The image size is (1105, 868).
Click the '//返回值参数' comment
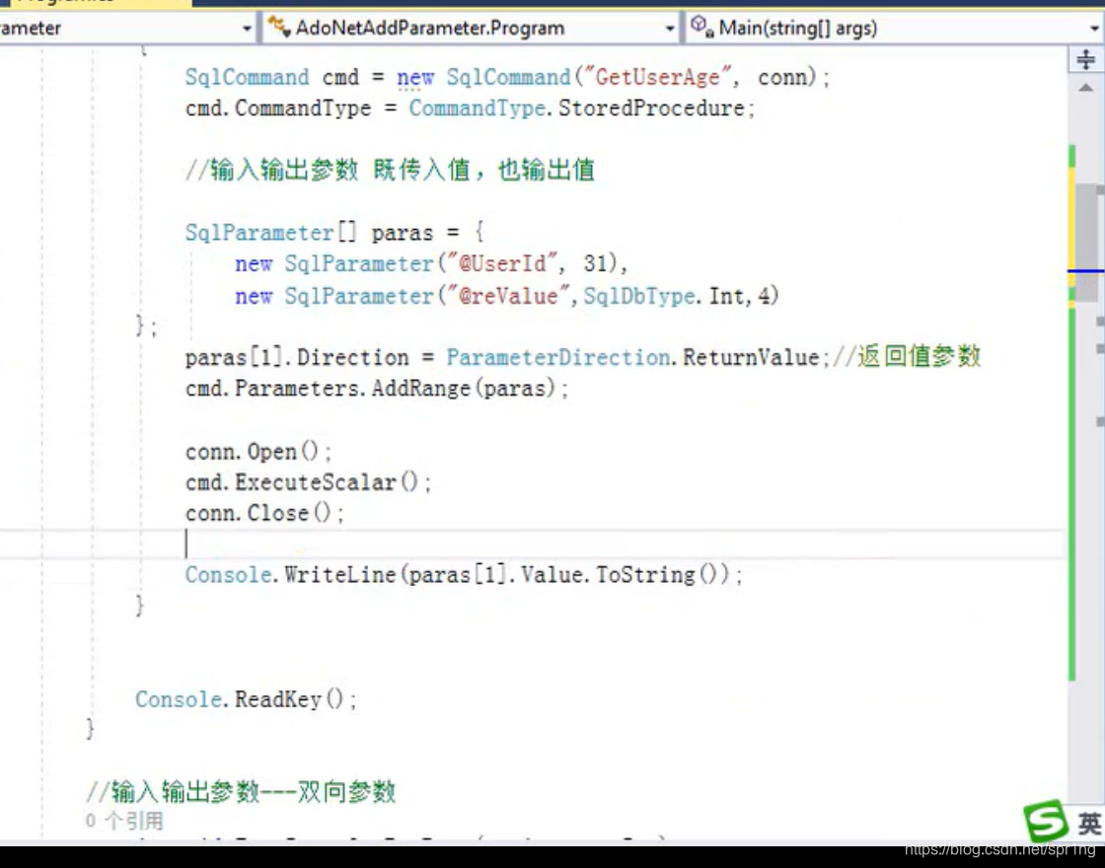pyautogui.click(x=907, y=356)
